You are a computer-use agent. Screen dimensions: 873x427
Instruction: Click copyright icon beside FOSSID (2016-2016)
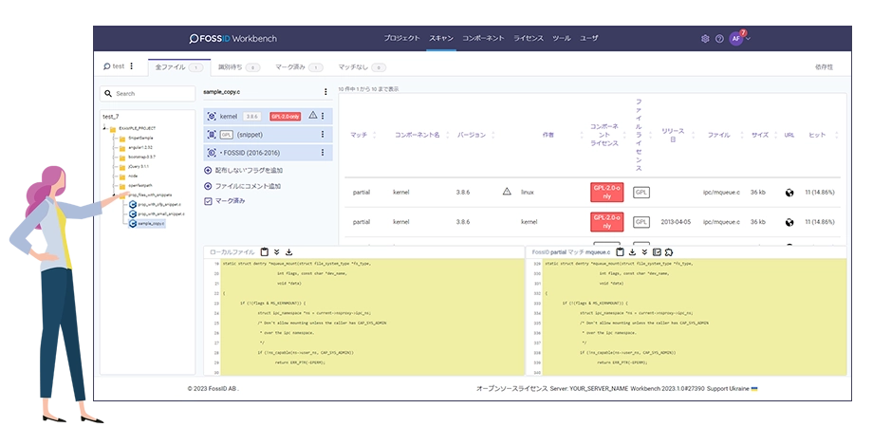pos(212,153)
